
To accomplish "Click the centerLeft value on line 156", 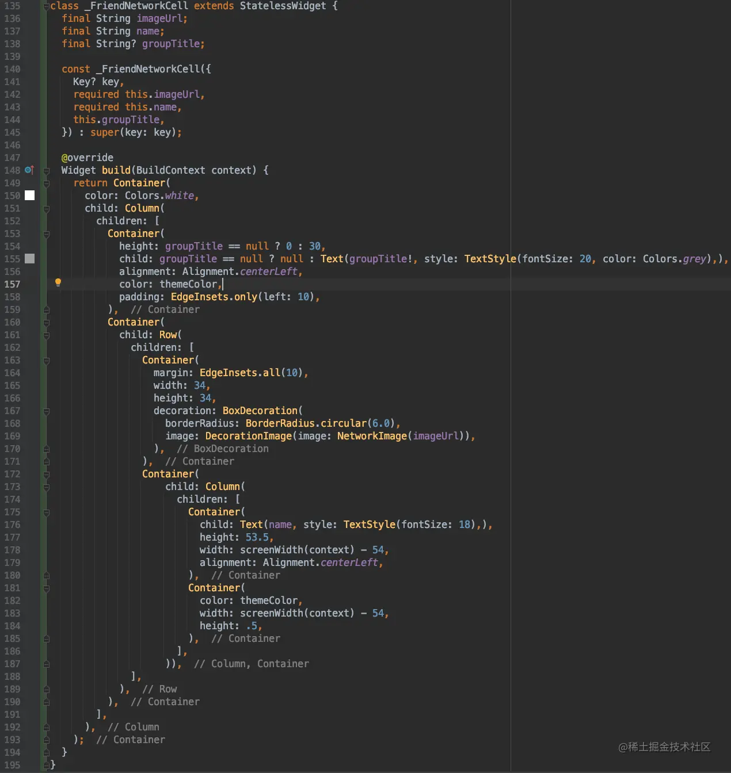I will [269, 271].
